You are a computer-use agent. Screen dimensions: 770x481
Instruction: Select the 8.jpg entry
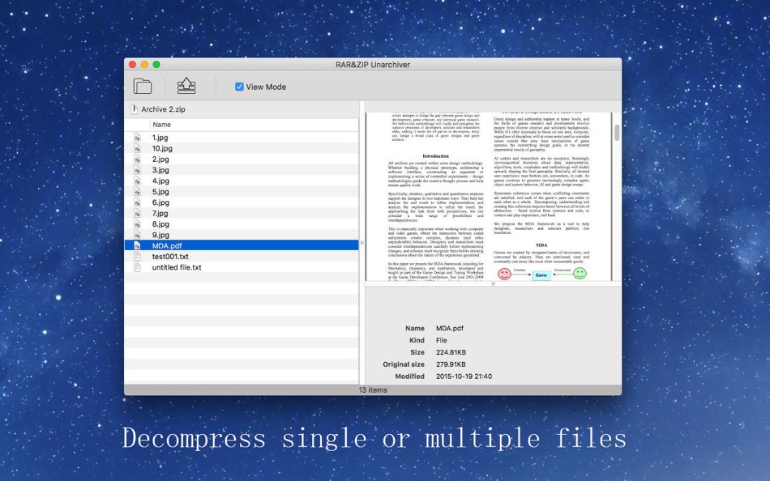[242, 223]
